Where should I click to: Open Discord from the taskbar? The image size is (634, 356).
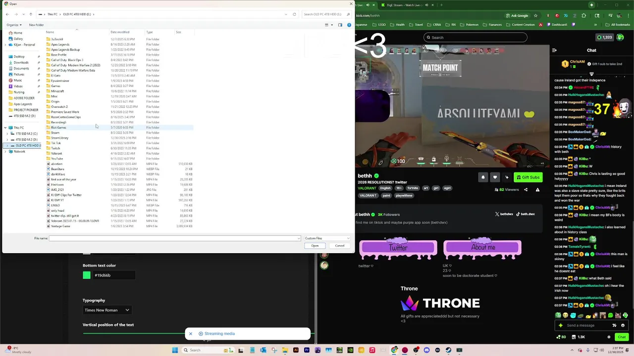point(426,350)
